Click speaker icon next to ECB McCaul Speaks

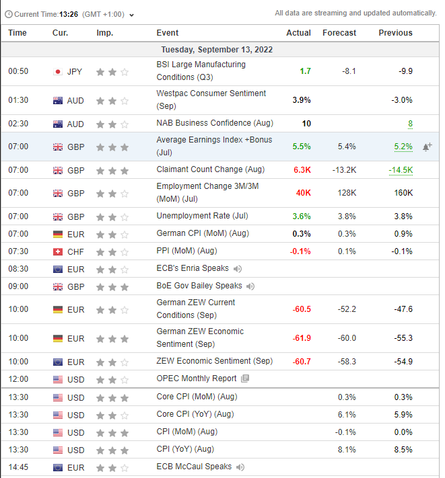[x=240, y=467]
